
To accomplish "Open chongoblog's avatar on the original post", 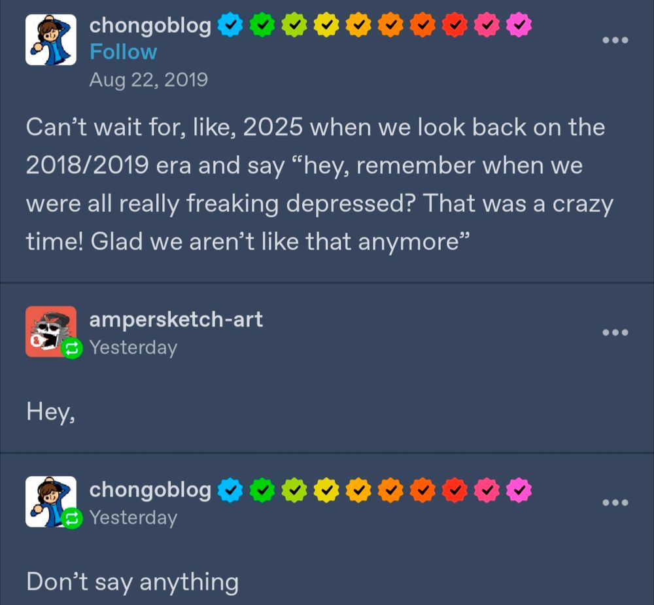I will click(x=51, y=40).
